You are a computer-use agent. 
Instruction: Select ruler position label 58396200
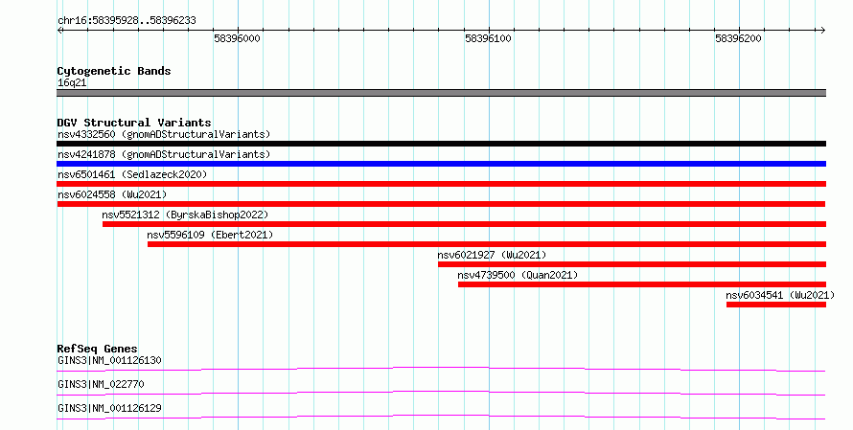[x=738, y=38]
